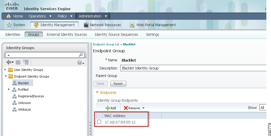Image resolution: width=271 pixels, height=136 pixels.
Task: Switch to Identity Source Sequences tab
Action: tap(116, 34)
